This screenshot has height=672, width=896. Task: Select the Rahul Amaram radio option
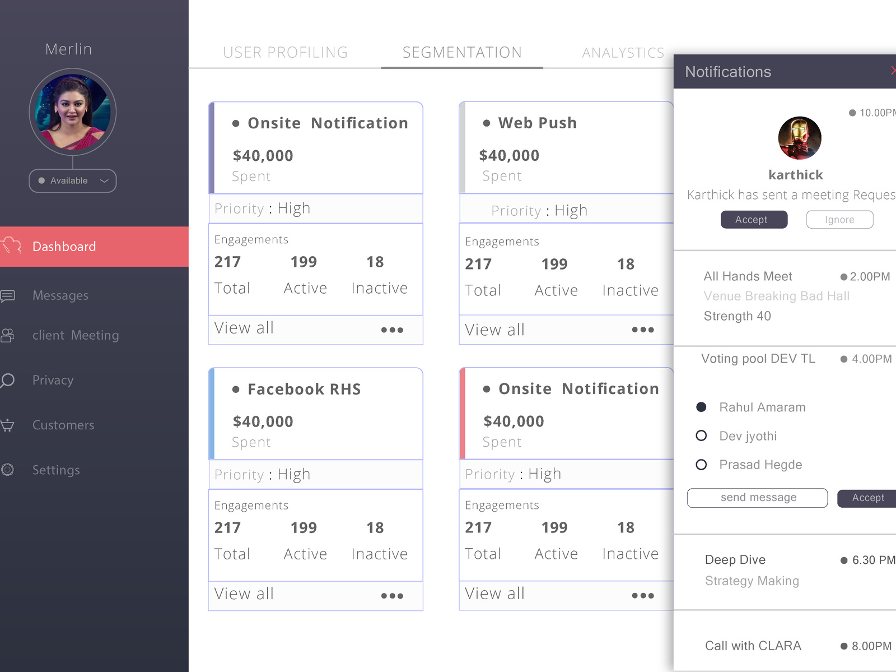point(701,407)
